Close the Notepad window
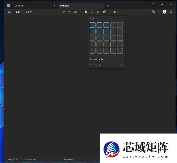 171,4
